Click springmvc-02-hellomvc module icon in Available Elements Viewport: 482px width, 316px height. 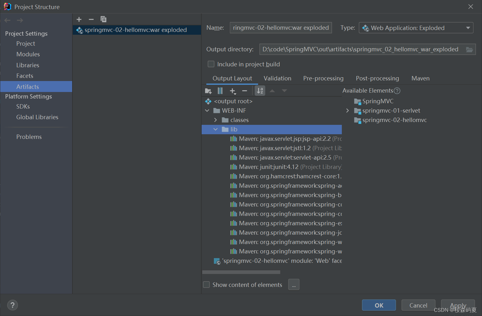(358, 120)
